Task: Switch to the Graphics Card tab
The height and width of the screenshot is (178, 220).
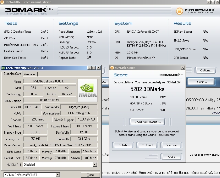Action: 12,74
